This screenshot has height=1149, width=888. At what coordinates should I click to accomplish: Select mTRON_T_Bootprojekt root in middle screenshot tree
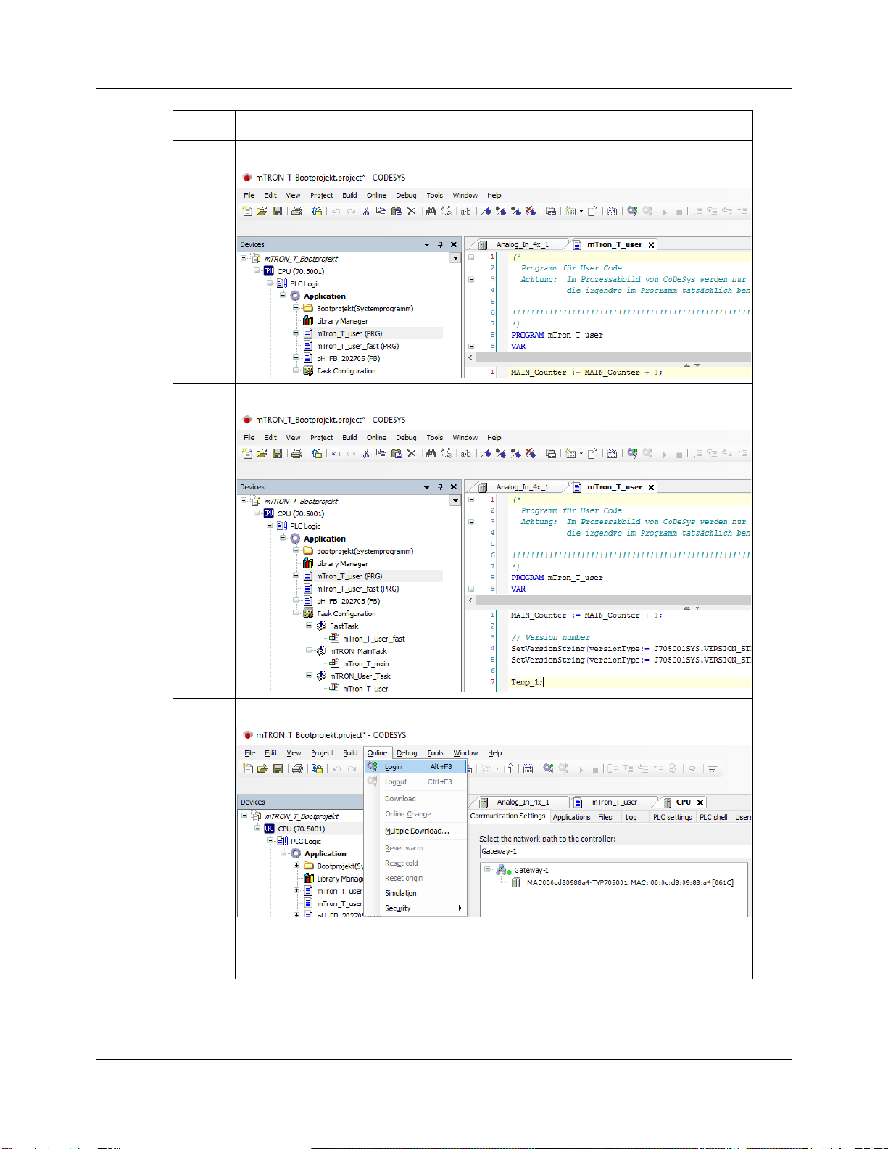301,501
